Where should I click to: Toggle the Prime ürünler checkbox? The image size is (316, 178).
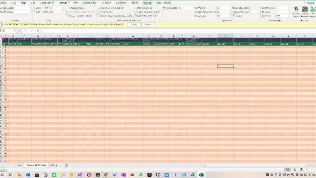[97, 12]
